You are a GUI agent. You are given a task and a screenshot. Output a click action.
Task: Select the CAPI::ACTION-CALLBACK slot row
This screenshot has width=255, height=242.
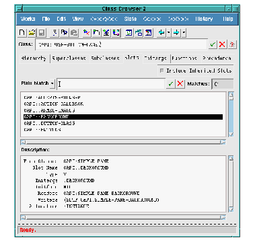(123, 104)
